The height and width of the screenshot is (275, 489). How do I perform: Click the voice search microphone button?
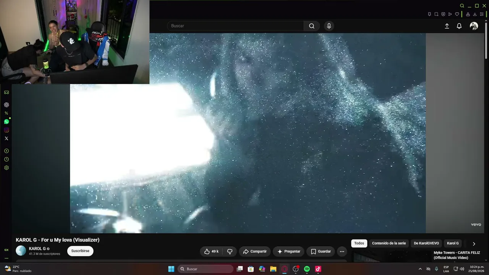(329, 26)
